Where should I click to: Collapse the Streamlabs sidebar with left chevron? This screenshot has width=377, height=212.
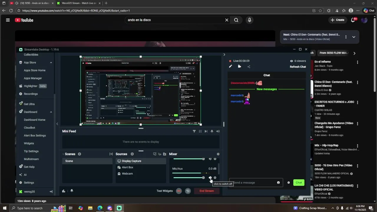57,124
